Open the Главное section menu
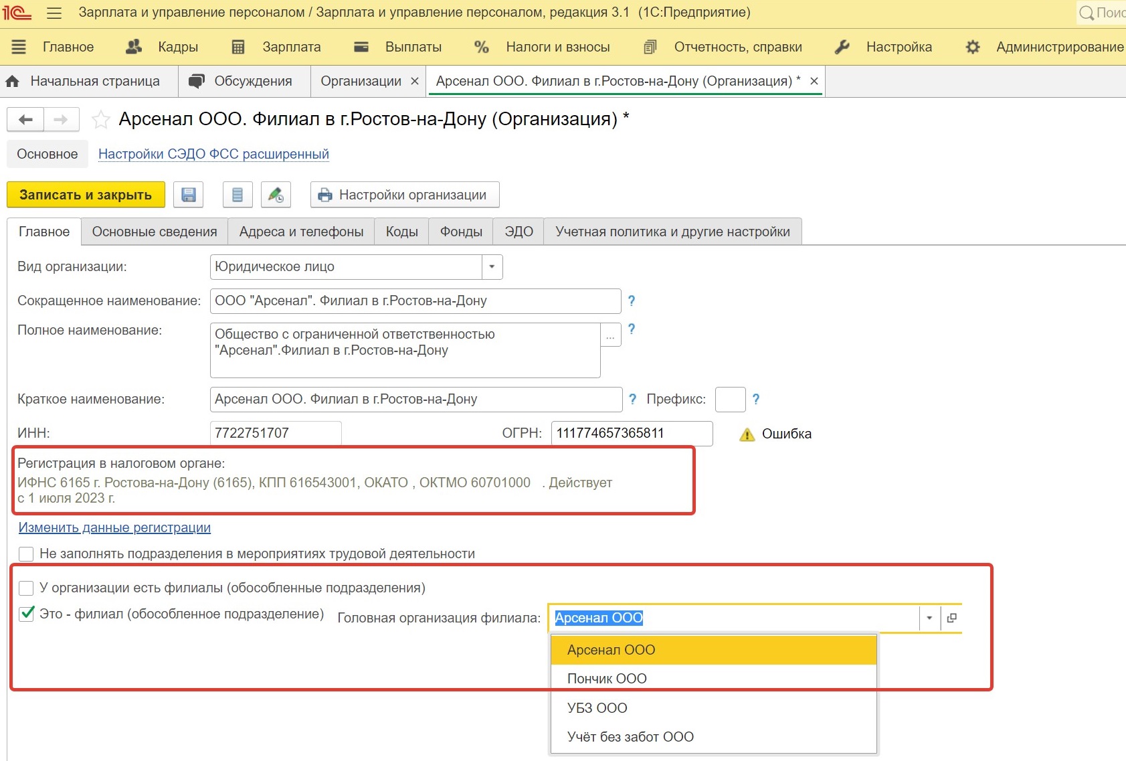Image resolution: width=1126 pixels, height=761 pixels. coord(68,47)
